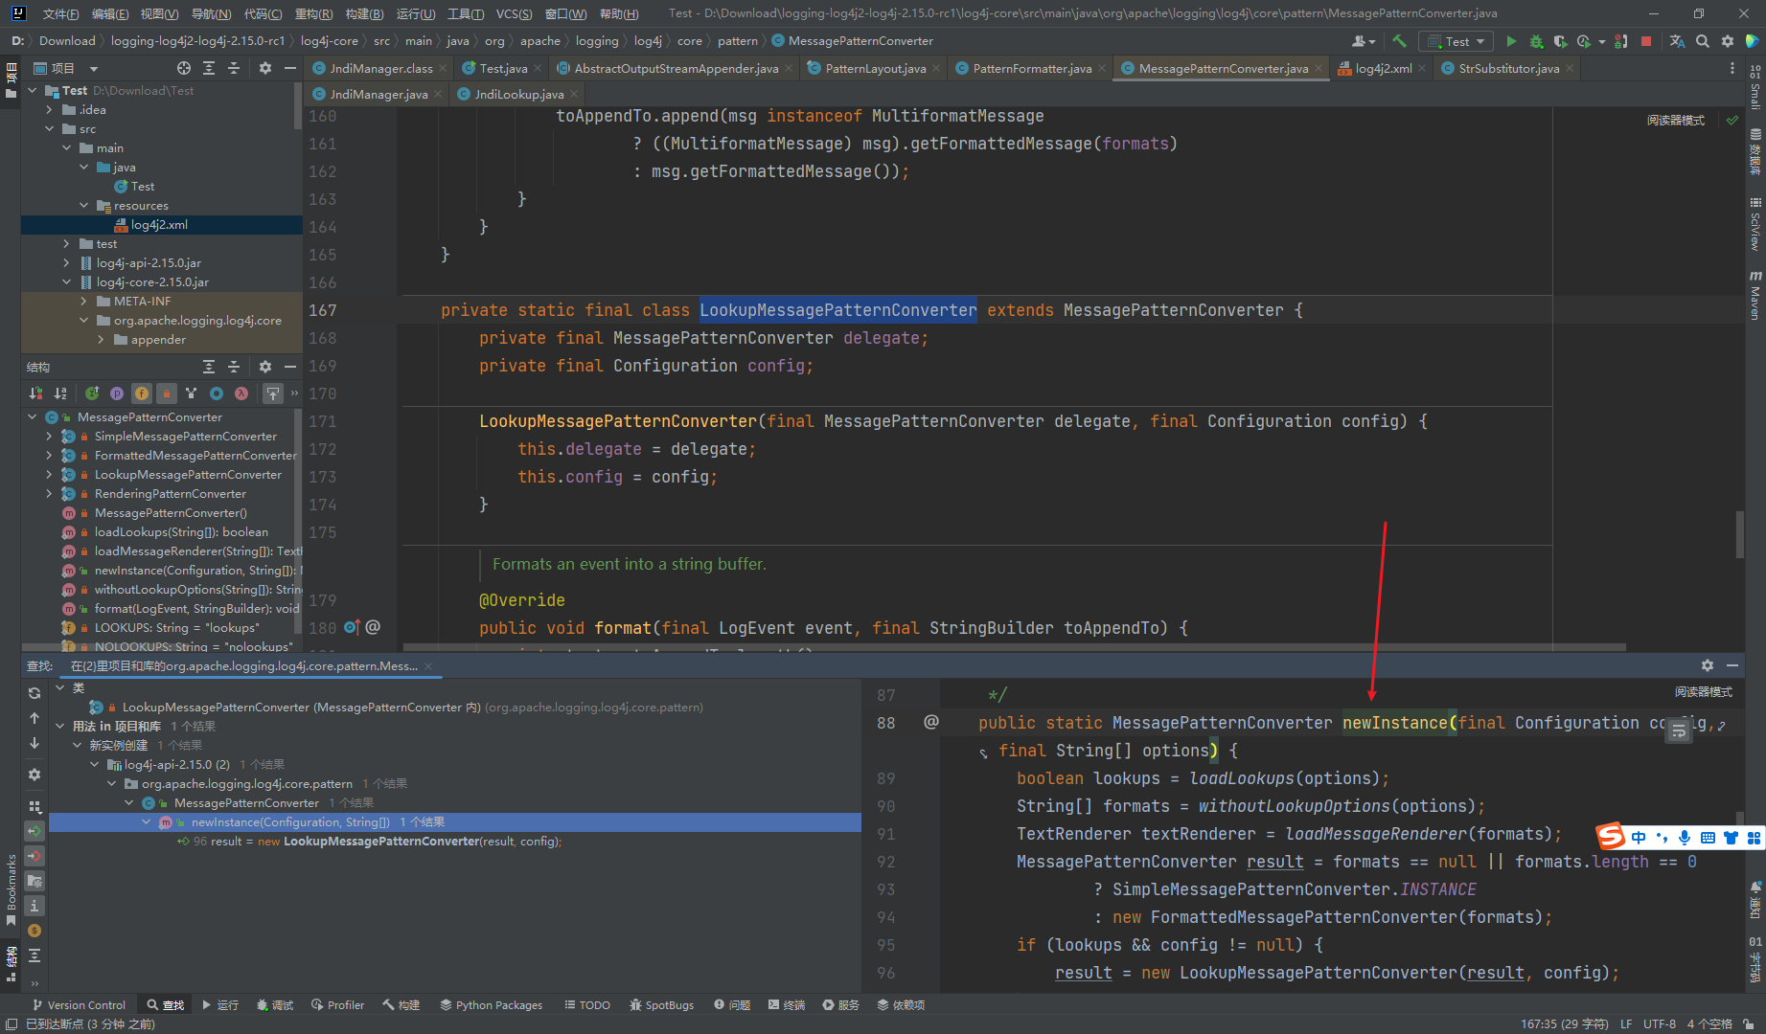Select log4j2.xml file in project tree
This screenshot has height=1034, width=1766.
click(x=161, y=224)
